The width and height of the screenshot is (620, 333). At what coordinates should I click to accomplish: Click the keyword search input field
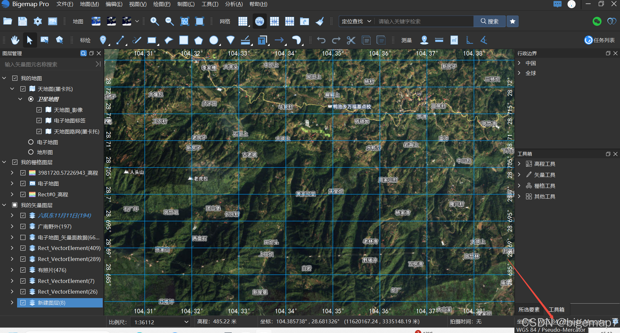point(424,21)
